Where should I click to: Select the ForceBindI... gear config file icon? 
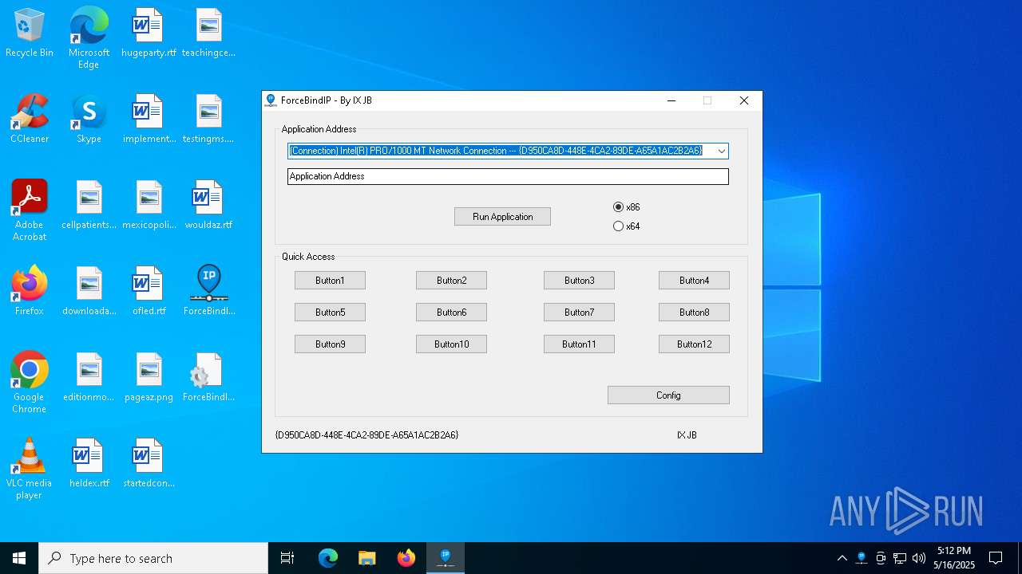[x=208, y=378]
